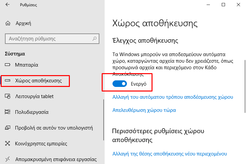Image resolution: width=246 pixels, height=164 pixels.
Task: Open the Λειτουργία tablet icon
Action: click(x=8, y=96)
